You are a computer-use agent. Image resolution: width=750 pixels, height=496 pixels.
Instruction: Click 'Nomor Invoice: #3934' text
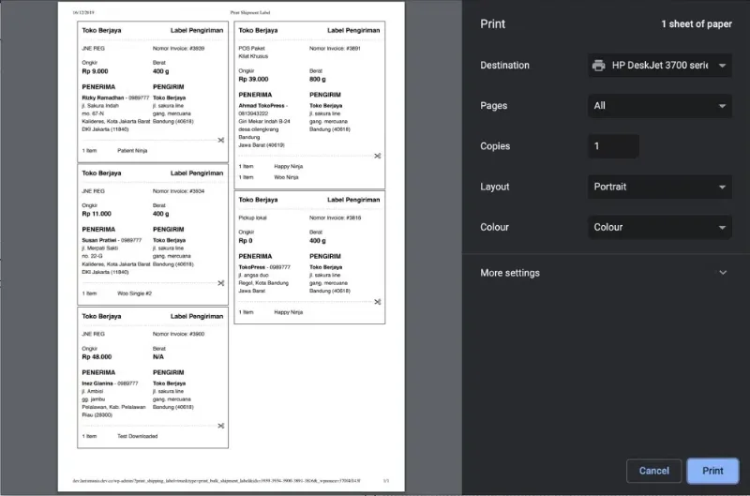(x=178, y=191)
